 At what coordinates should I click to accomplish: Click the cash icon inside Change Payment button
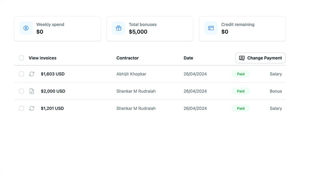pyautogui.click(x=242, y=58)
